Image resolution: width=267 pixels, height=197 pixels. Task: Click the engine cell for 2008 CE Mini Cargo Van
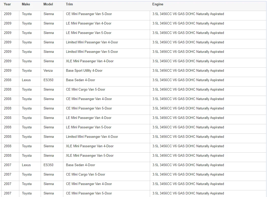(x=188, y=90)
